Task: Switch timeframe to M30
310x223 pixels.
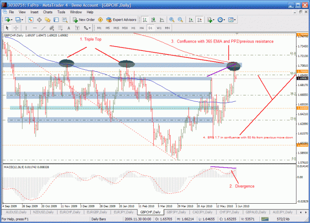Action: tap(125, 28)
